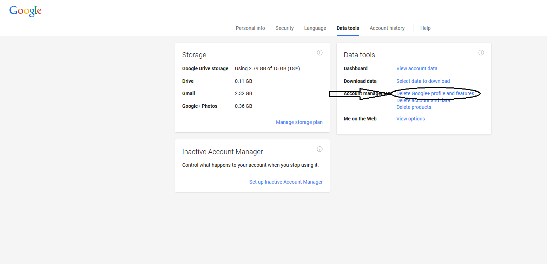Click the 0.11 GB value
The height and width of the screenshot is (264, 547).
coord(243,81)
